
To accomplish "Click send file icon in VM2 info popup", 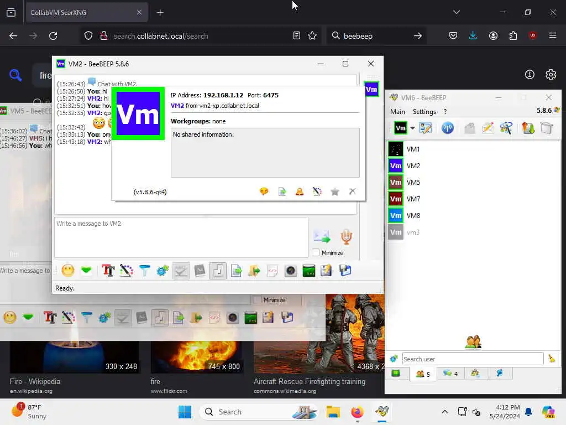I will point(282,191).
